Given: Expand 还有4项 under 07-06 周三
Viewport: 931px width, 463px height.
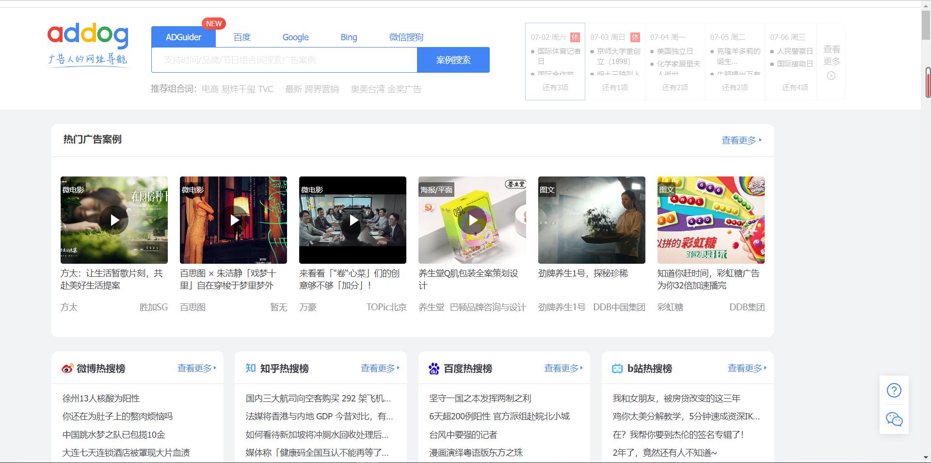Looking at the screenshot, I should pos(790,88).
